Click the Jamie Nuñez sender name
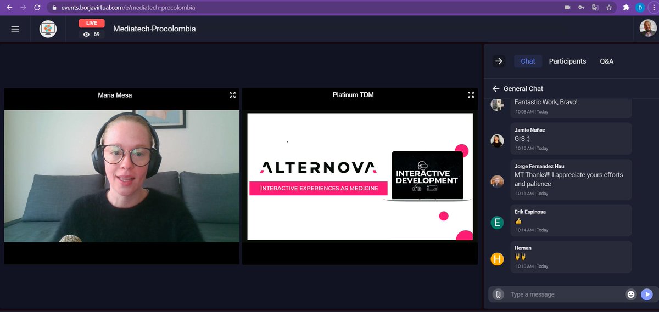The width and height of the screenshot is (659, 312). point(530,130)
